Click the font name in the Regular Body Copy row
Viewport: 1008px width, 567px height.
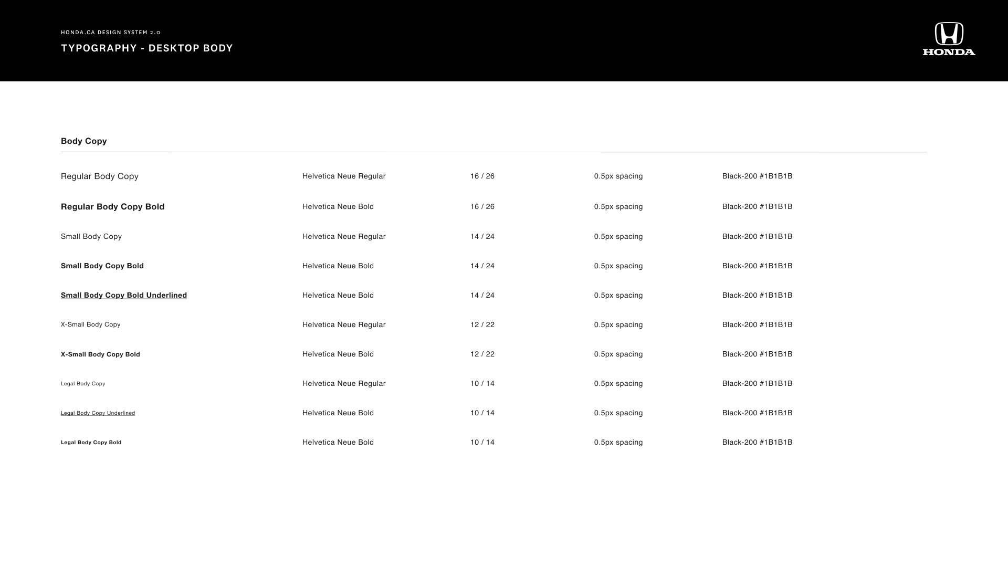click(344, 176)
